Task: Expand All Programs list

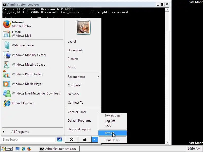Action: pos(20,131)
